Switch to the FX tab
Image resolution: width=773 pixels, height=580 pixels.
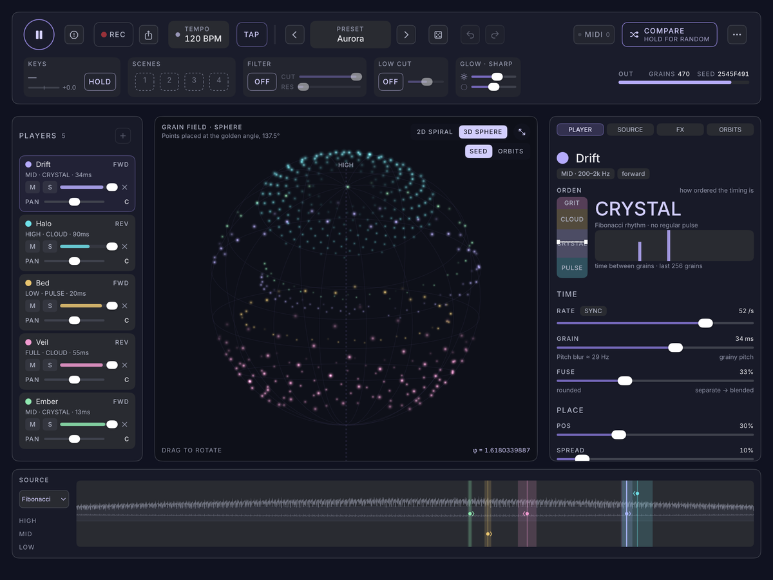pos(680,130)
